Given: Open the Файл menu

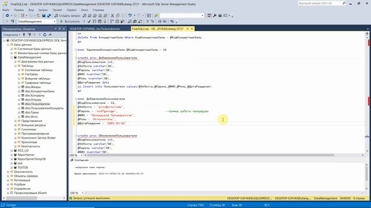Looking at the screenshot, I should click(x=6, y=10).
